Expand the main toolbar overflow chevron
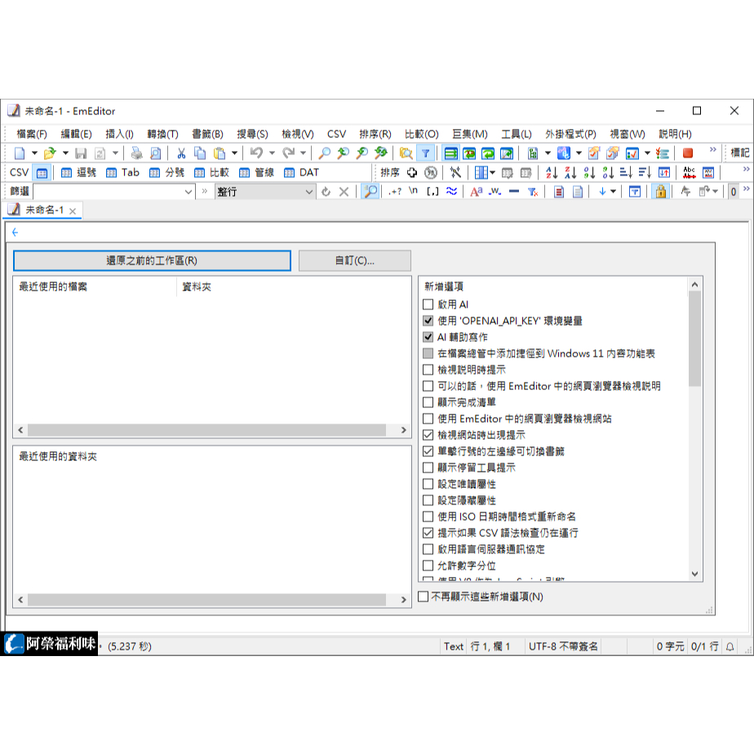 click(712, 149)
